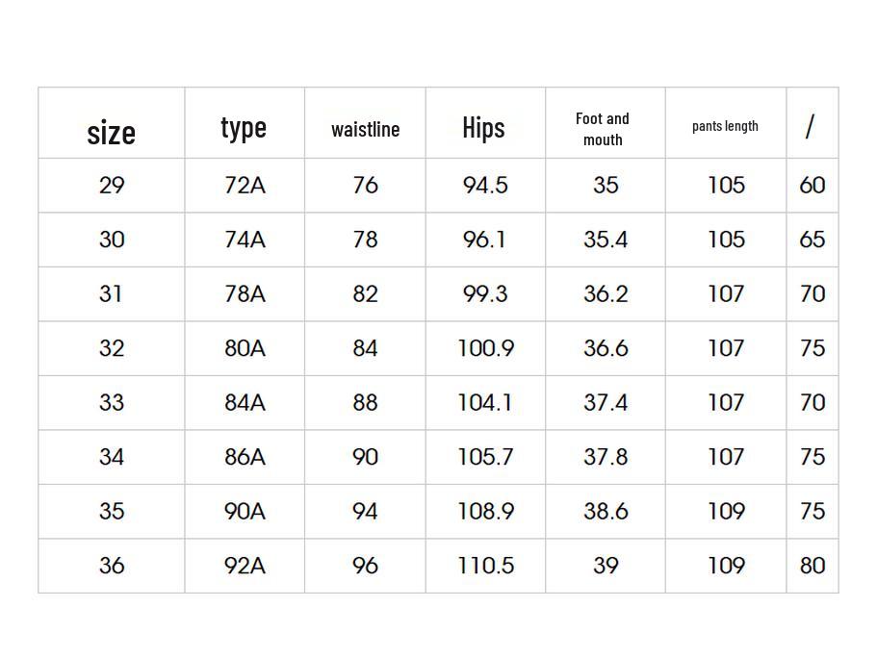The height and width of the screenshot is (658, 877).
Task: Select the 'Foot and mouth' header
Action: (x=603, y=129)
